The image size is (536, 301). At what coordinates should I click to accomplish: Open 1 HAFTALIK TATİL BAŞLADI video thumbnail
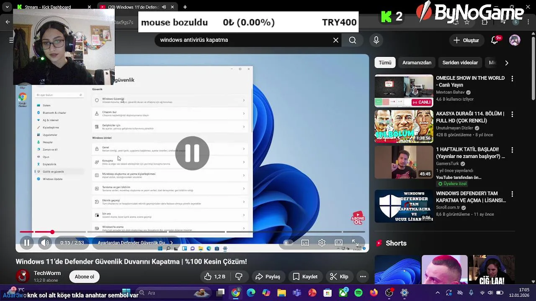[404, 162]
